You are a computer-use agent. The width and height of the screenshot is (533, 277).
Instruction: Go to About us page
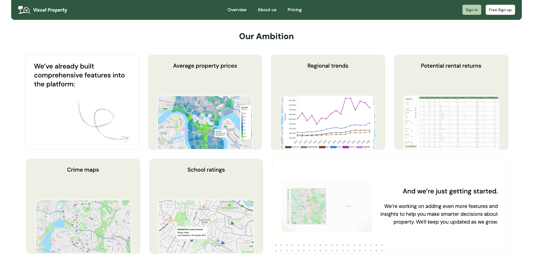(x=267, y=10)
